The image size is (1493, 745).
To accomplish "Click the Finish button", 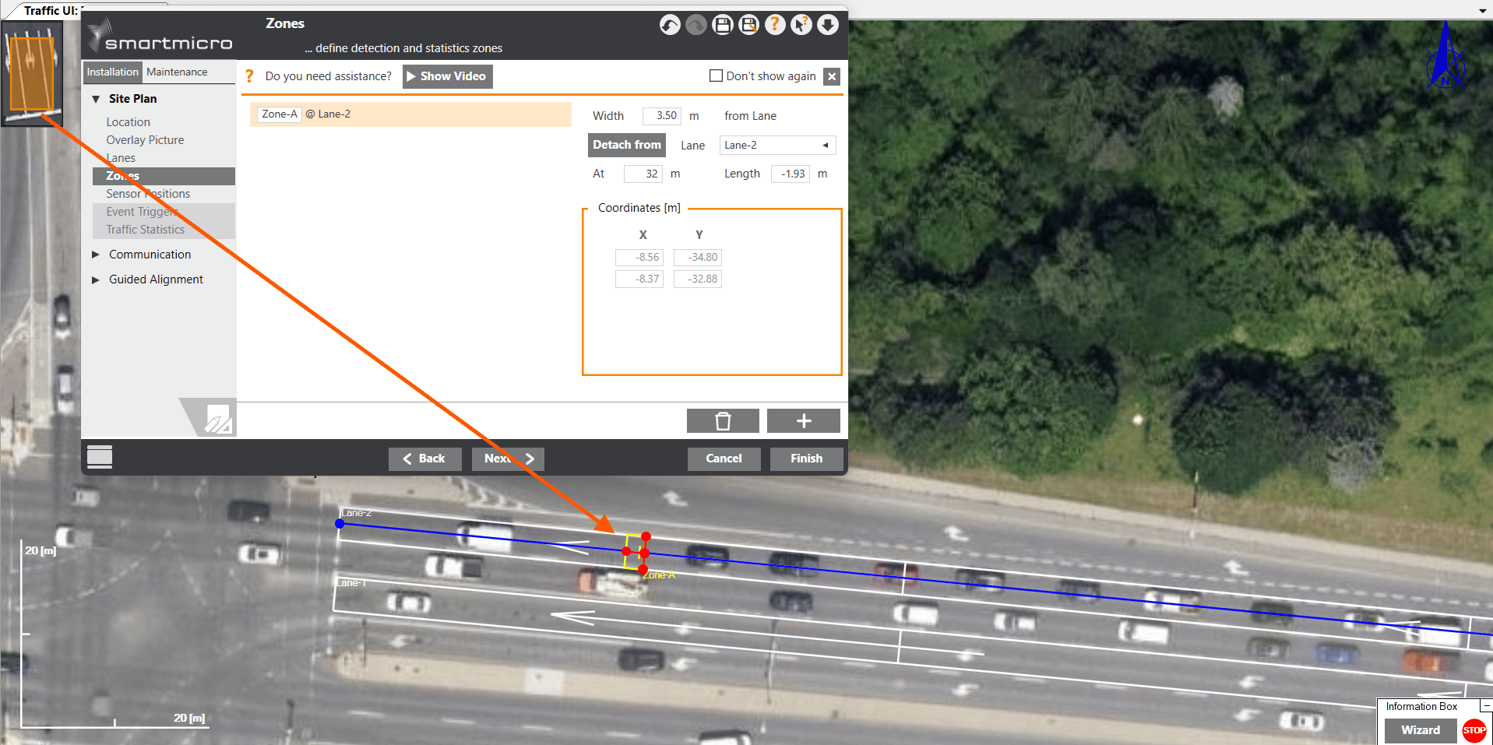I will [x=807, y=459].
